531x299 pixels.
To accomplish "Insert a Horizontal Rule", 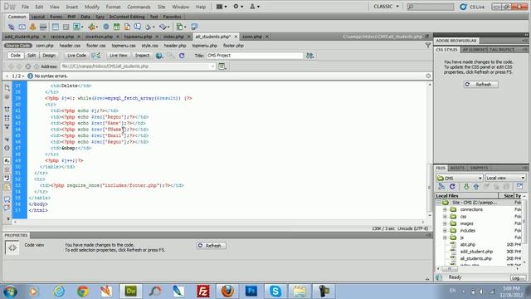I will coord(43,27).
